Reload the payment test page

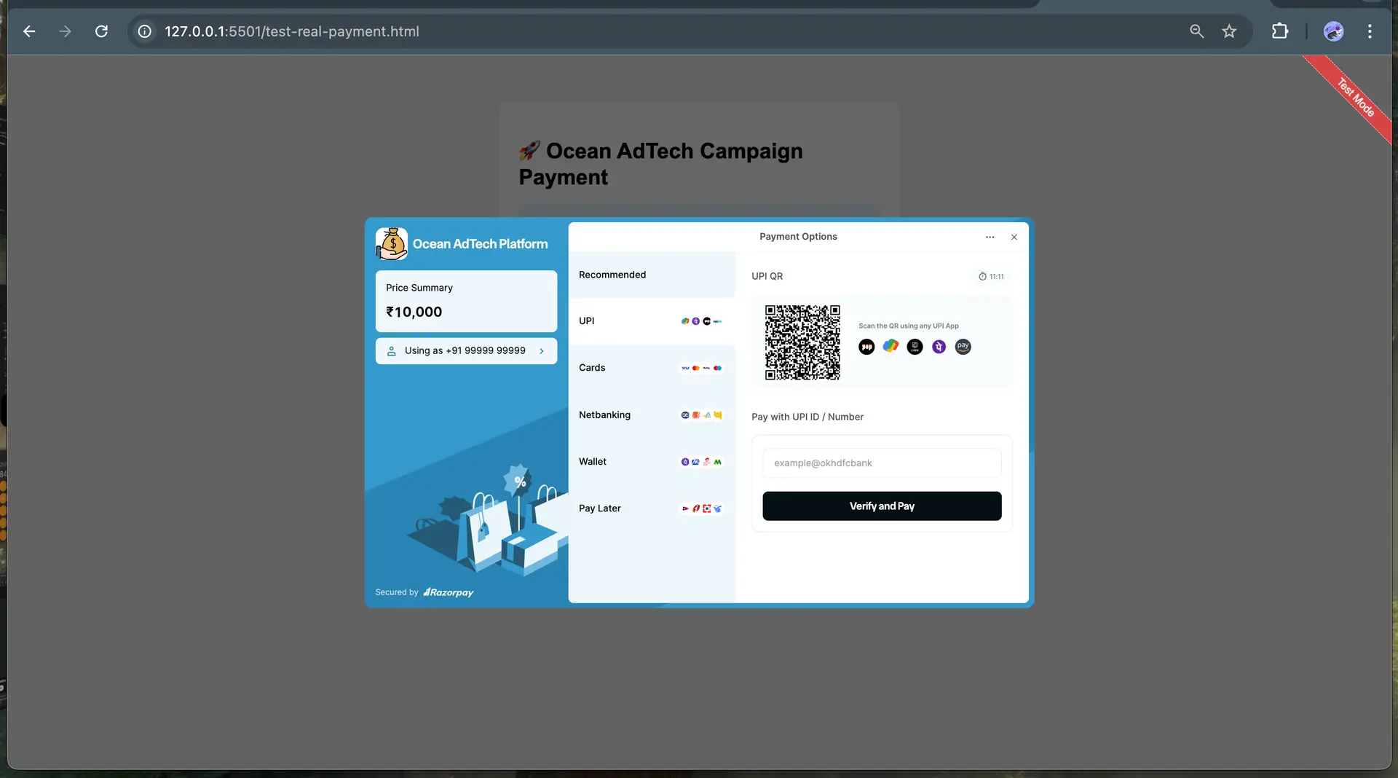click(x=101, y=31)
